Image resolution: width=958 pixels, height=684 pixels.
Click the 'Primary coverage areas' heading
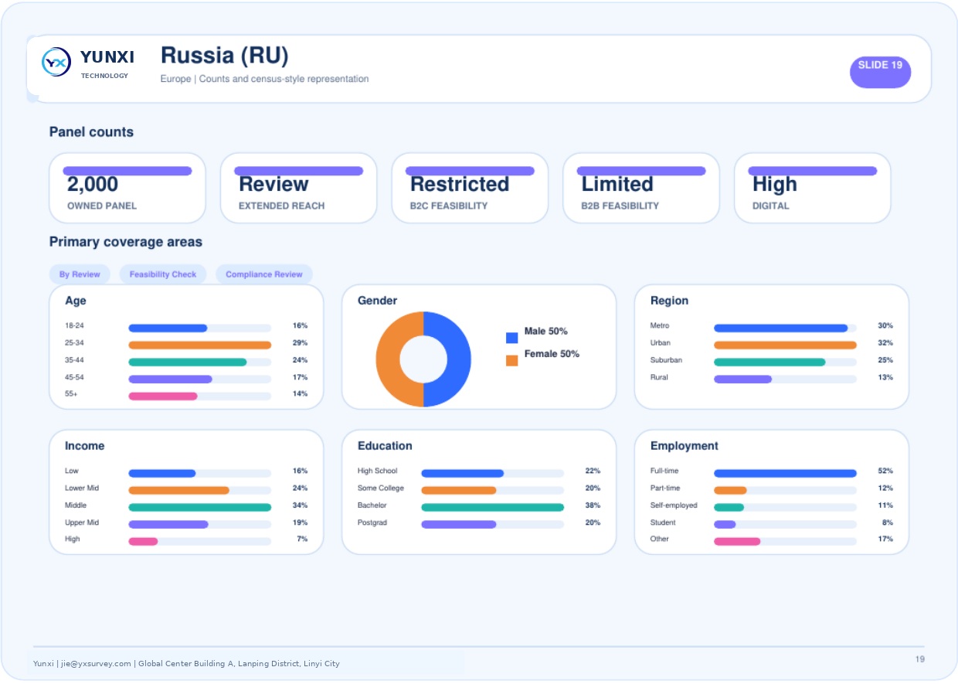[126, 242]
